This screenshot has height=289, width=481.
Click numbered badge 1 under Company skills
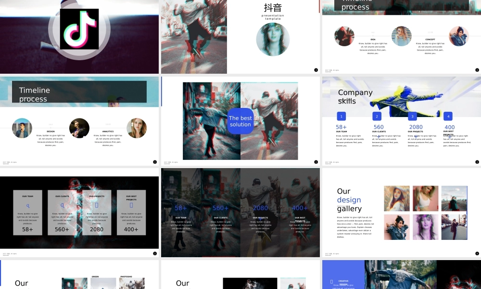[x=341, y=116]
